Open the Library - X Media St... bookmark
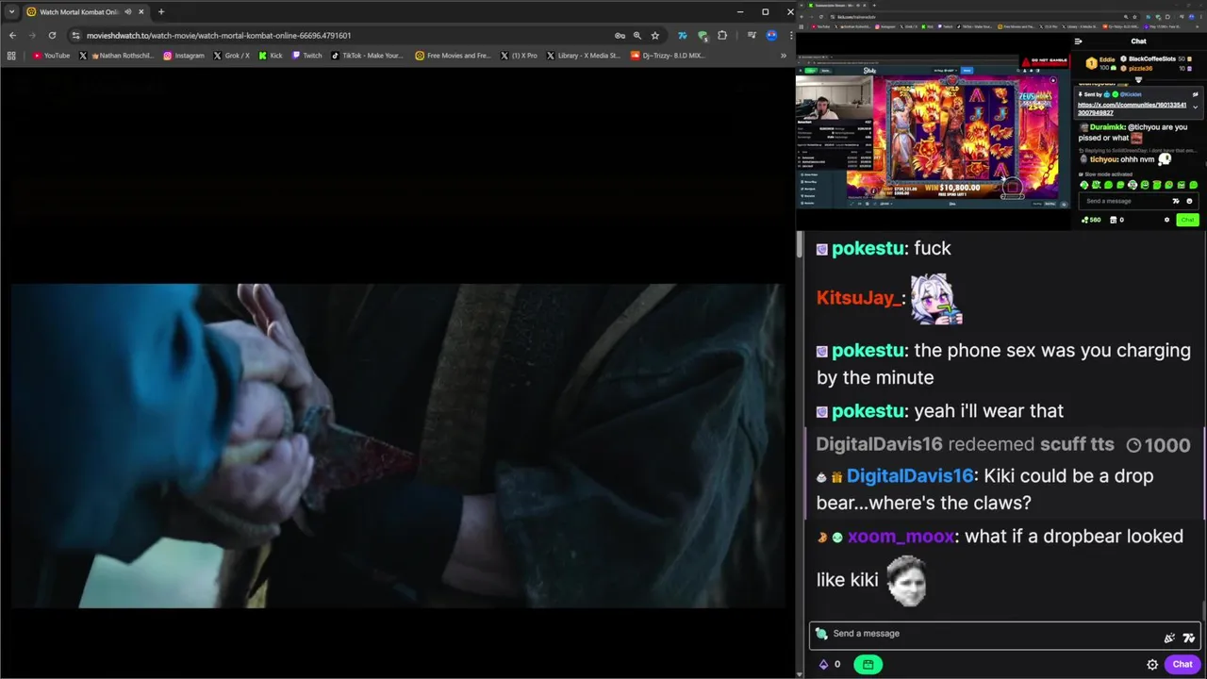 click(x=583, y=56)
